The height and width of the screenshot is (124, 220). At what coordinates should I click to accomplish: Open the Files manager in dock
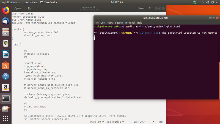(5, 32)
